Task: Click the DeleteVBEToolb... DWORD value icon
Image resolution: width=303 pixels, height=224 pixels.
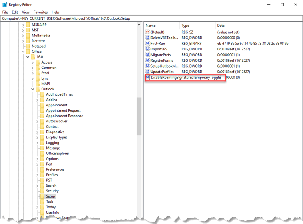Action: click(x=148, y=38)
